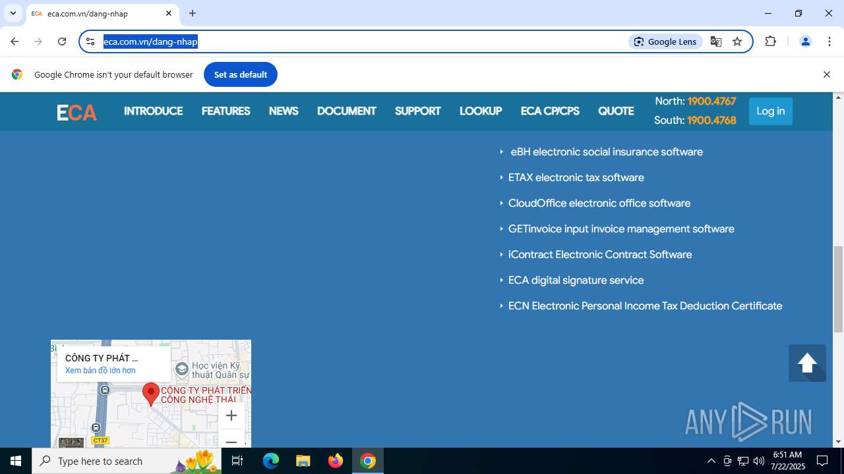Click the page vertical scrollbar thumb

pos(838,290)
